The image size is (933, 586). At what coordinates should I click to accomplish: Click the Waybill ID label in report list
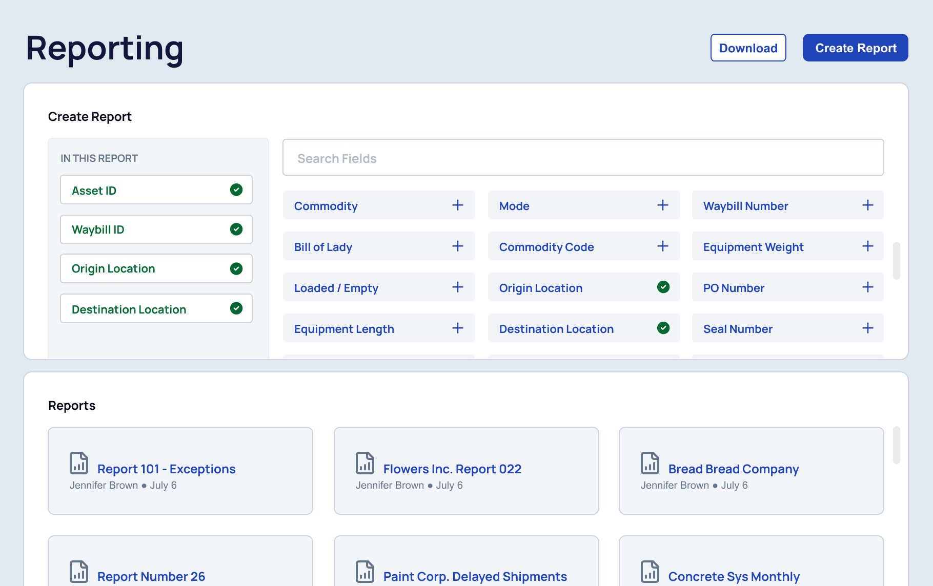pyautogui.click(x=98, y=229)
